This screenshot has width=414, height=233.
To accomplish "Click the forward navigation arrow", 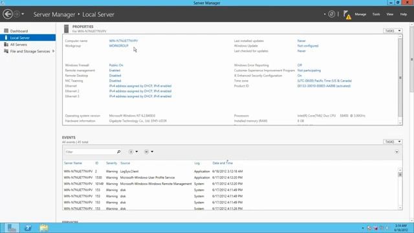I will pyautogui.click(x=17, y=14).
